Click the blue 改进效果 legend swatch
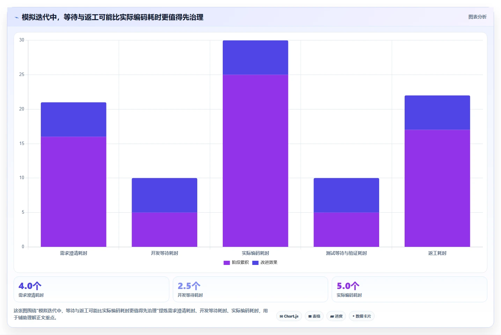This screenshot has height=335, width=501. 255,263
